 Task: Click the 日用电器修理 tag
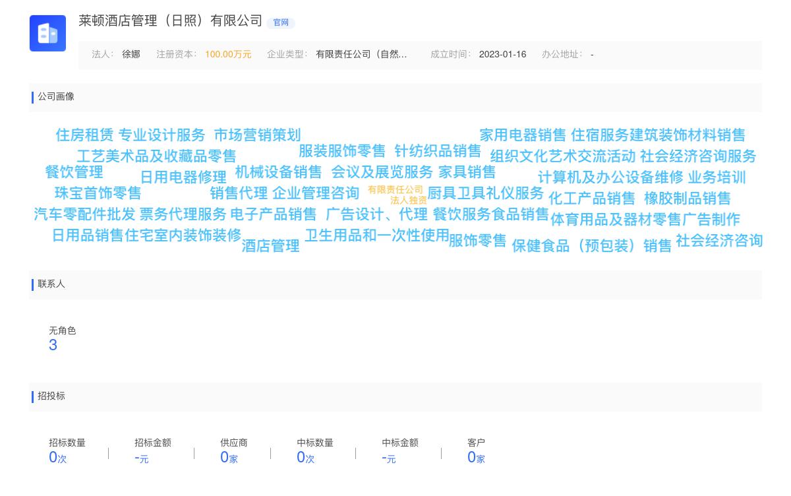pyautogui.click(x=183, y=177)
